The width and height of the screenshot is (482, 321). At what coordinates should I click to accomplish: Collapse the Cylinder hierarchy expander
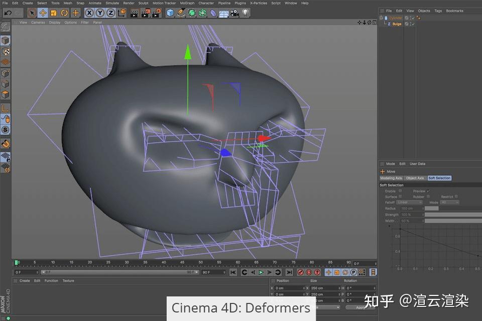[381, 18]
